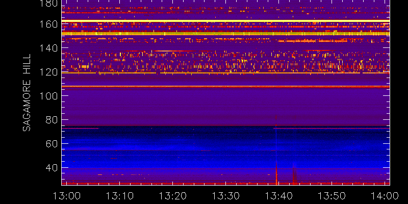Select the 40 frequency axis label
This screenshot has height=204, width=408.
[52, 168]
